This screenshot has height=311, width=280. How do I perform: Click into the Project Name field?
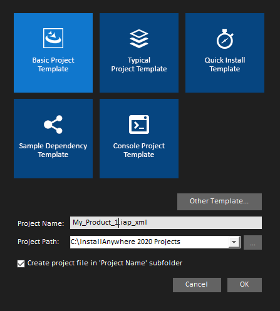[166, 223]
